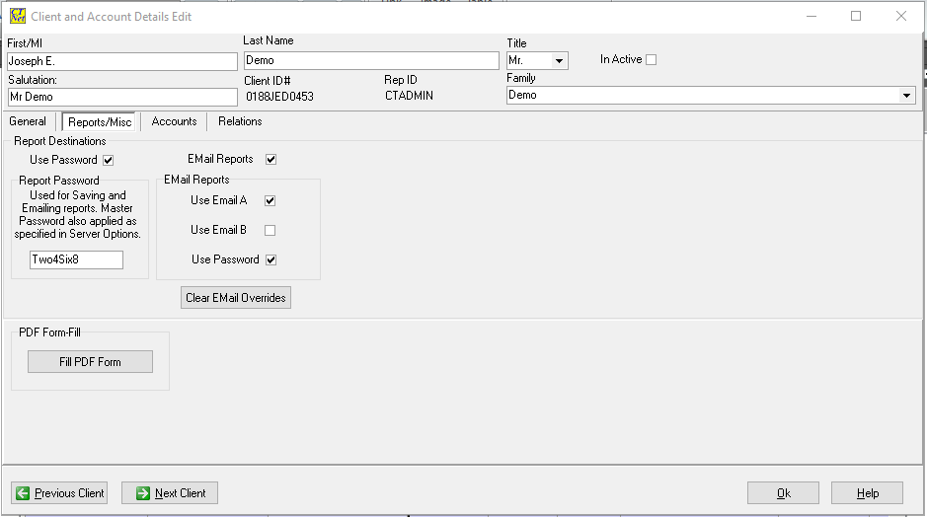Click the Fill PDF Form button
Viewport: 927px width, 517px height.
[90, 362]
